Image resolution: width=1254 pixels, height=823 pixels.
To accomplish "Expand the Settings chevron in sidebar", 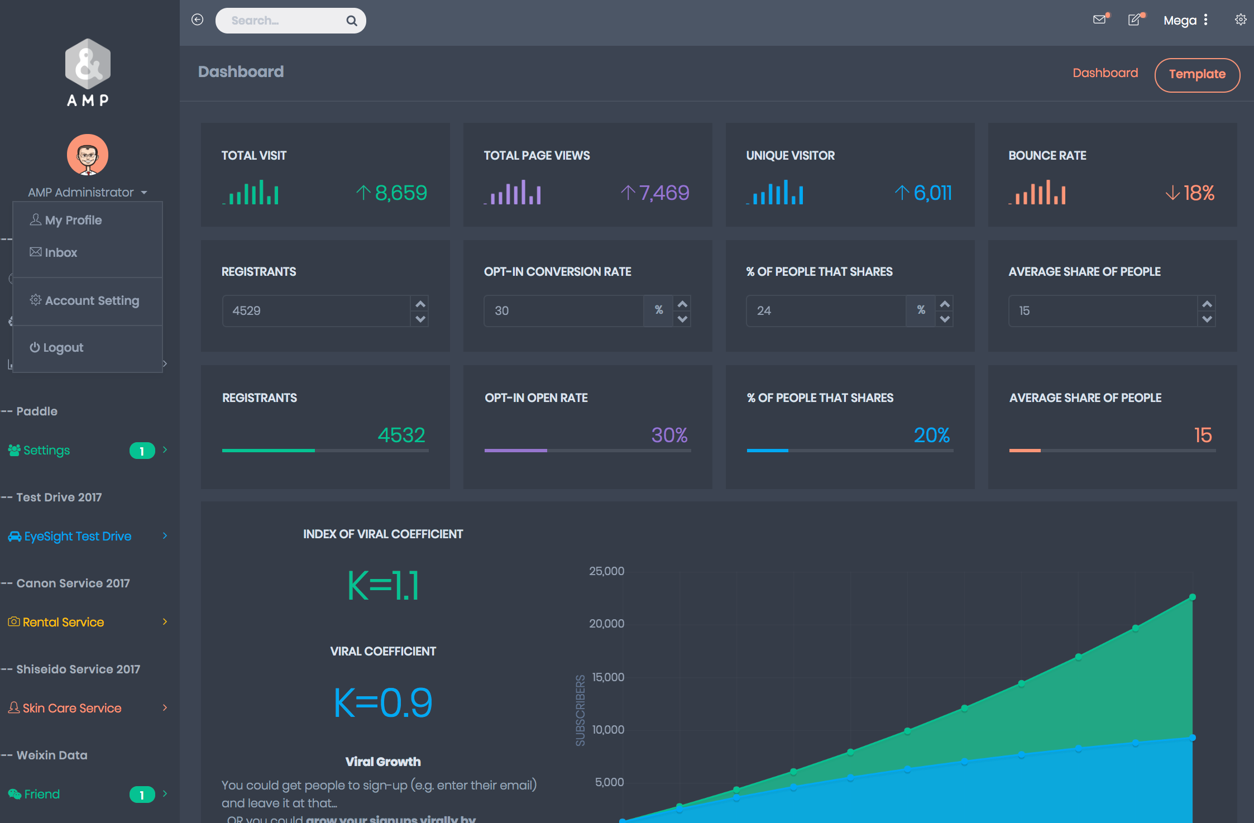I will tap(165, 449).
